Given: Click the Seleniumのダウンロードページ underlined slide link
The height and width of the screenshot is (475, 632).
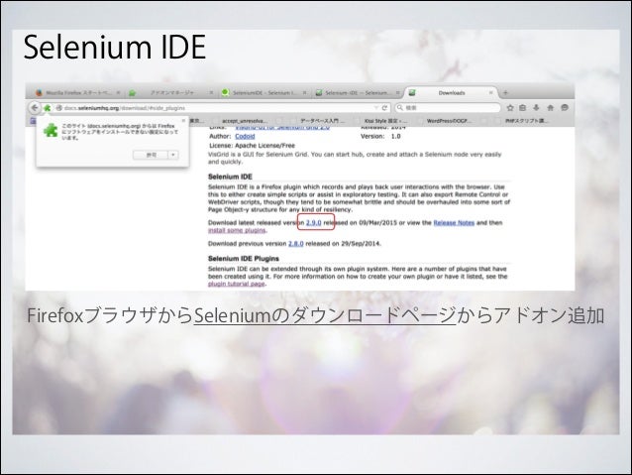Looking at the screenshot, I should 325,315.
